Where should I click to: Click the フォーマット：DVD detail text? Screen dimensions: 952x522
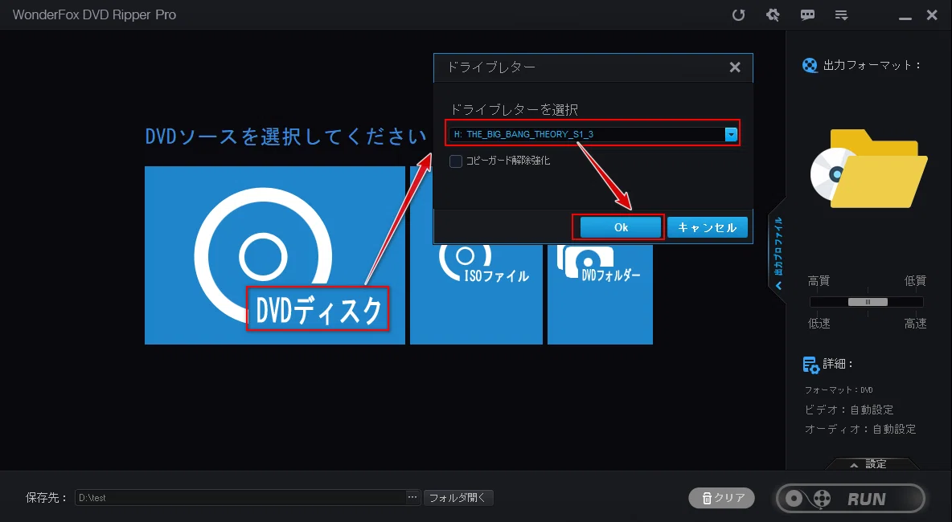(x=839, y=390)
